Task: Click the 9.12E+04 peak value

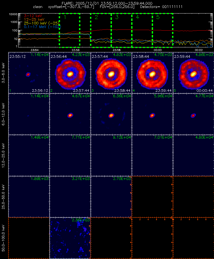Action: 122,137
